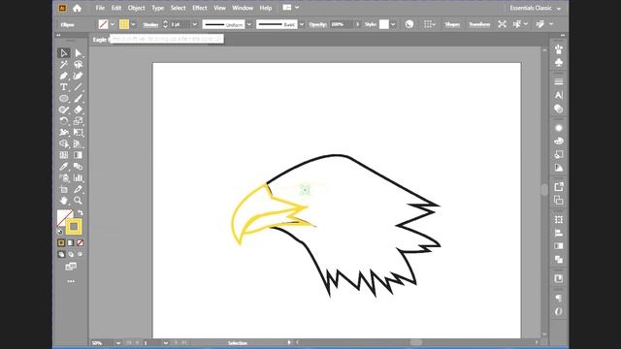This screenshot has height=349, width=621.
Task: Enable Draw Behind mode
Action: [x=71, y=254]
